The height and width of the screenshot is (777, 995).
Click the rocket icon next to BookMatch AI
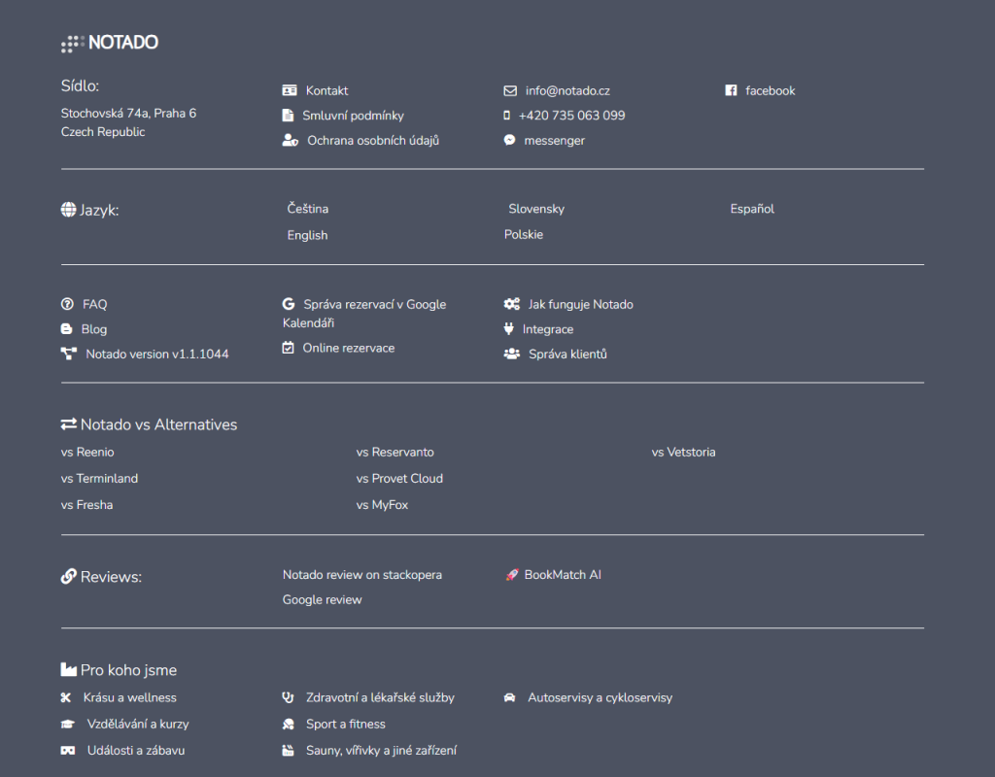511,574
